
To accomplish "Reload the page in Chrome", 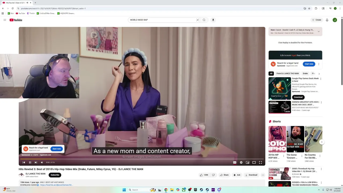I will [13, 8].
